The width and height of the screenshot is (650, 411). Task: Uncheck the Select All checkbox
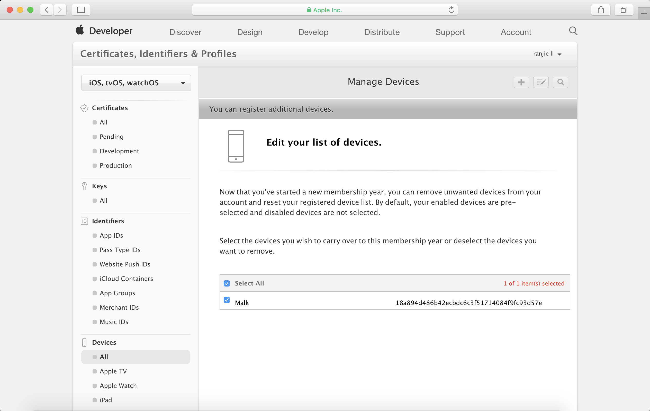click(x=227, y=283)
